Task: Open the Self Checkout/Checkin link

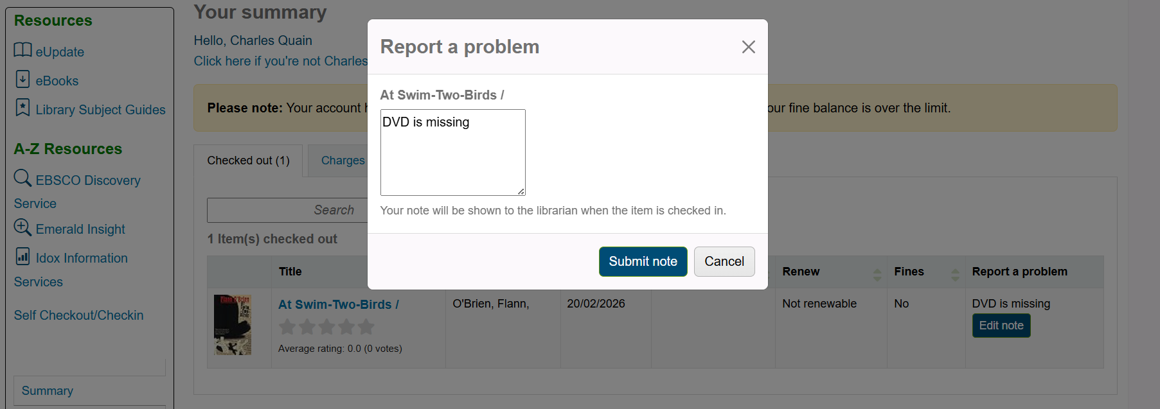Action: coord(78,315)
